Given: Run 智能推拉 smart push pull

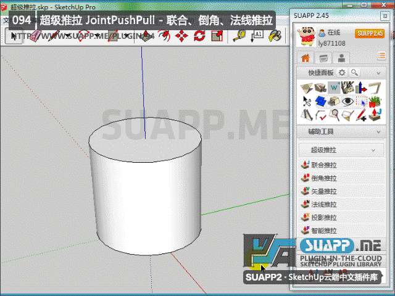Looking at the screenshot, I should point(341,230).
